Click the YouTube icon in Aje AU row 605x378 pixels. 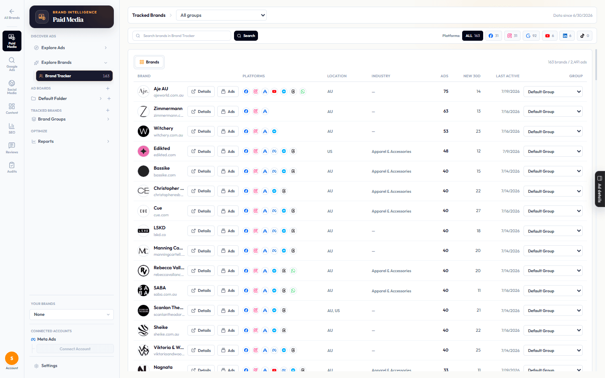coord(274,92)
